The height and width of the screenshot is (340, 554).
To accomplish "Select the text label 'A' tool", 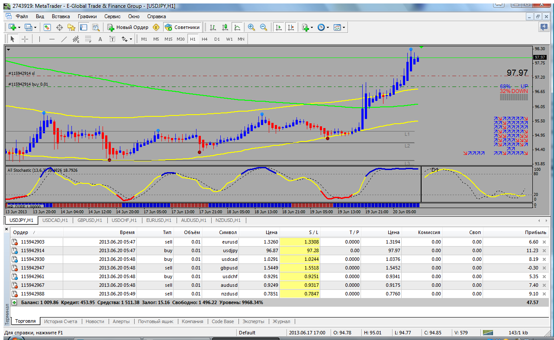I will [100, 39].
